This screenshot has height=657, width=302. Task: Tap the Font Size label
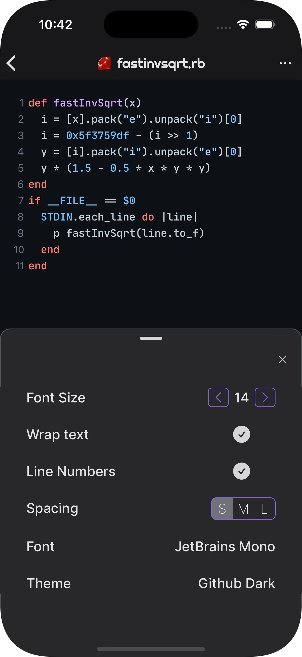[56, 398]
